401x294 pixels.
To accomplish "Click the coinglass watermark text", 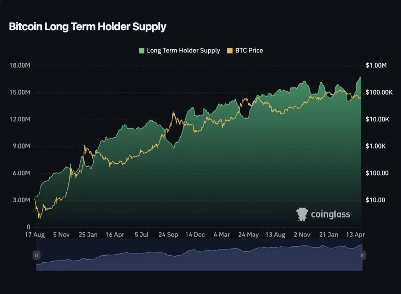I will pos(330,214).
